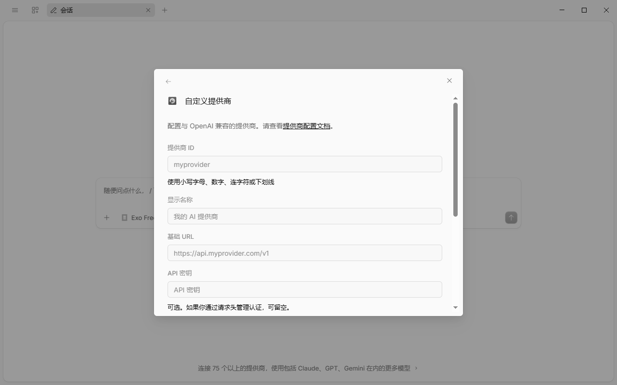
Task: Focus the API 密钥 input field
Action: 305,289
